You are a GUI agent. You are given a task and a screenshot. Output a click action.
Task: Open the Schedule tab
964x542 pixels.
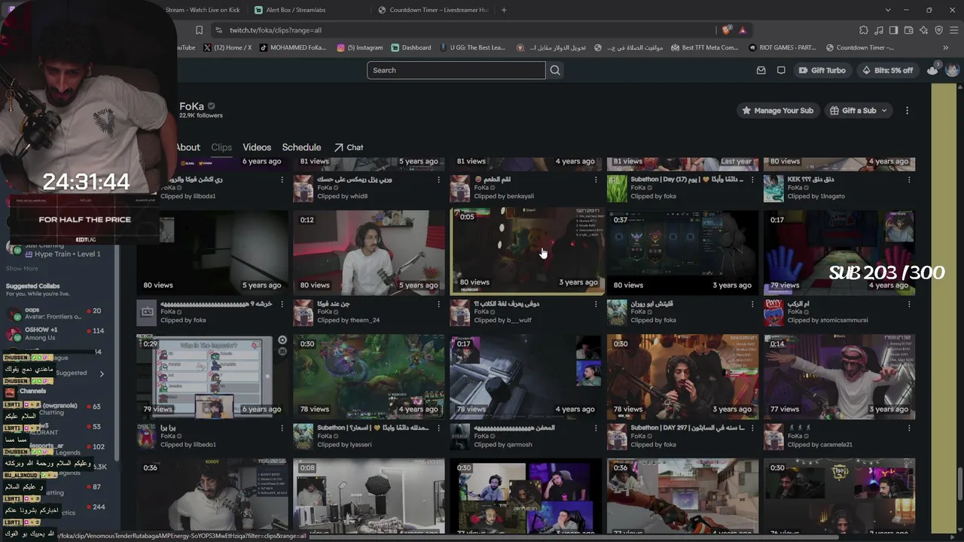(x=301, y=148)
